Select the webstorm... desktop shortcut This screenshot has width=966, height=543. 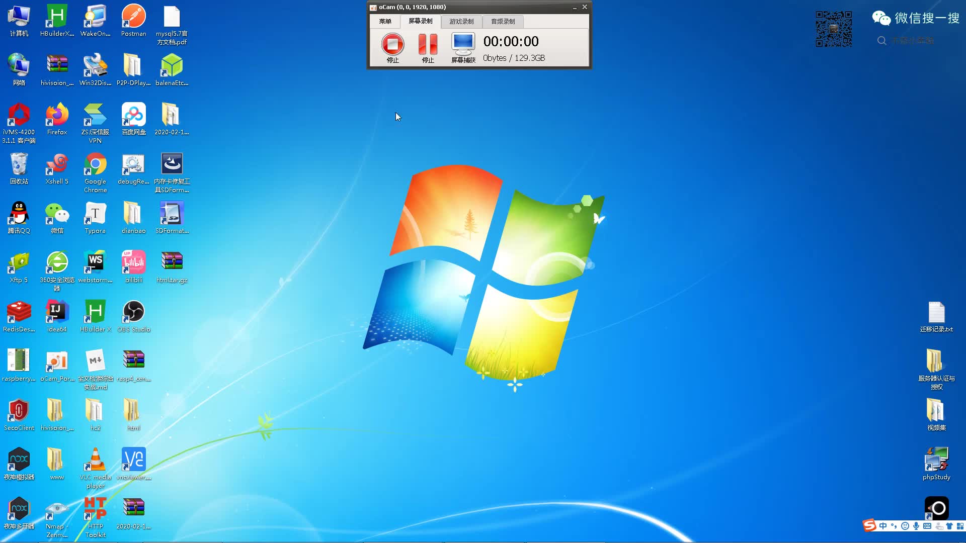(x=95, y=267)
